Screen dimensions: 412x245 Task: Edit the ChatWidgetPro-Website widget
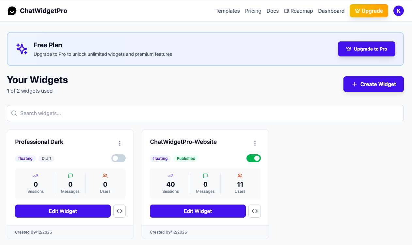pyautogui.click(x=198, y=211)
